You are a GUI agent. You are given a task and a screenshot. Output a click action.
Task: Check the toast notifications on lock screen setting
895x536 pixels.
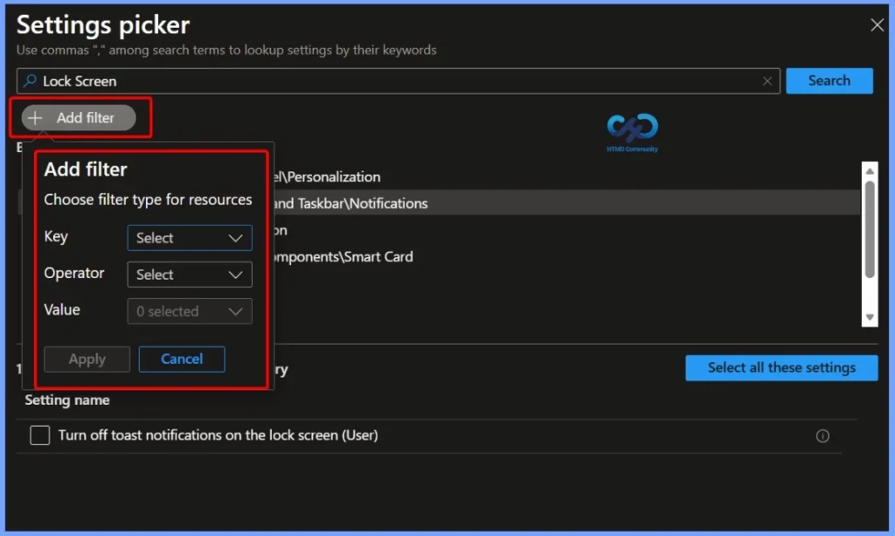tap(39, 435)
